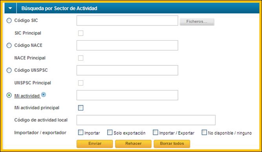This screenshot has width=262, height=152.
Task: Focus the Código de actividad local field
Action: point(146,120)
